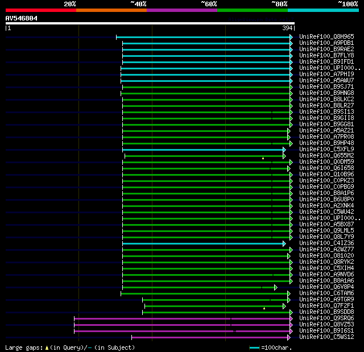364x352 pixels.
Task: Pick the UniRef100_A2WZ77 label
Action: coord(326,250)
